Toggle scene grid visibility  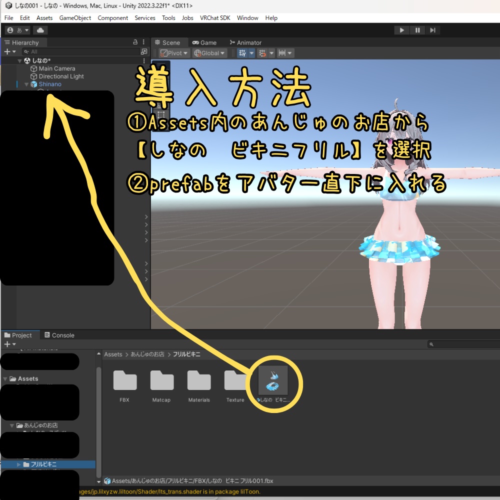click(x=242, y=53)
